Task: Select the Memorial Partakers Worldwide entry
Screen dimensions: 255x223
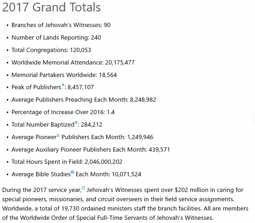Action: click(64, 75)
